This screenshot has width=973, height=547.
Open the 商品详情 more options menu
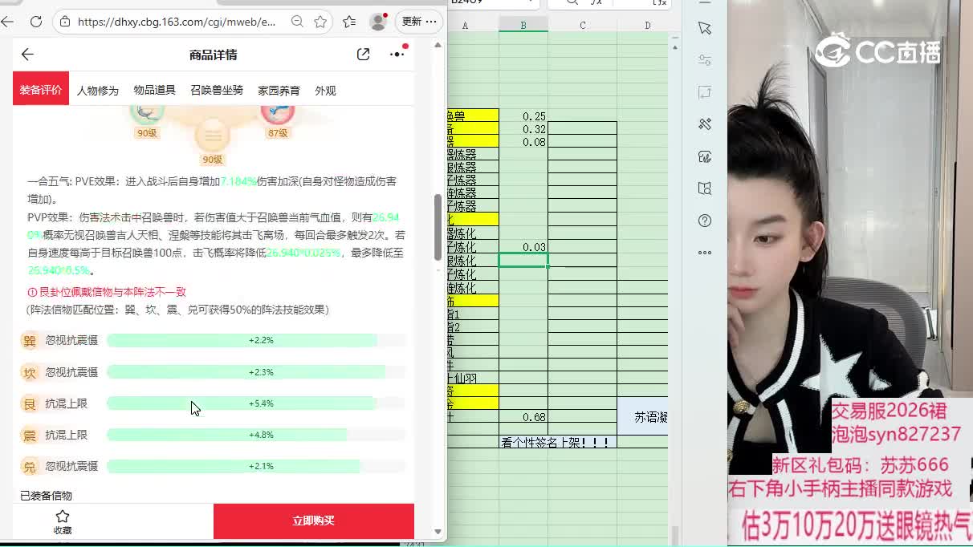(397, 55)
